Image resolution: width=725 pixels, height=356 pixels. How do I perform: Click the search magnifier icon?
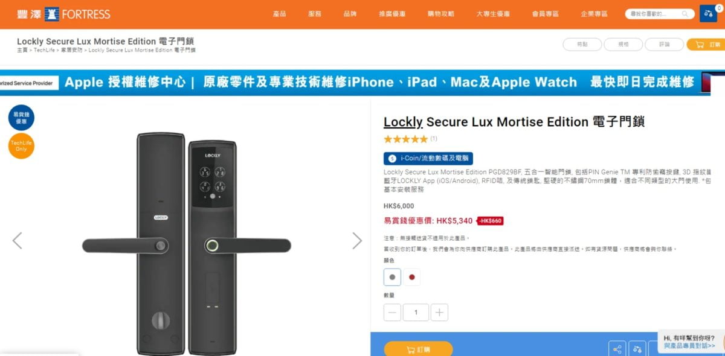coord(685,13)
